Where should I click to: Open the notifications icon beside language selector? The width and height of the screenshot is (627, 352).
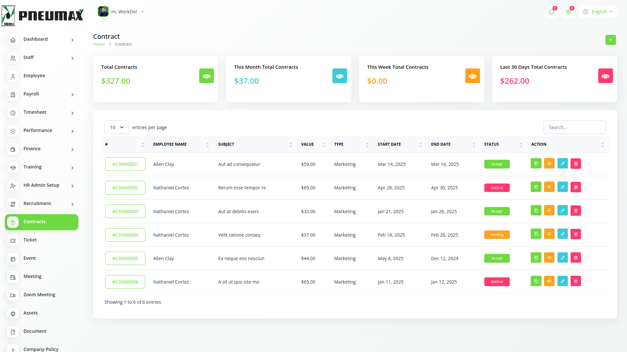click(569, 12)
